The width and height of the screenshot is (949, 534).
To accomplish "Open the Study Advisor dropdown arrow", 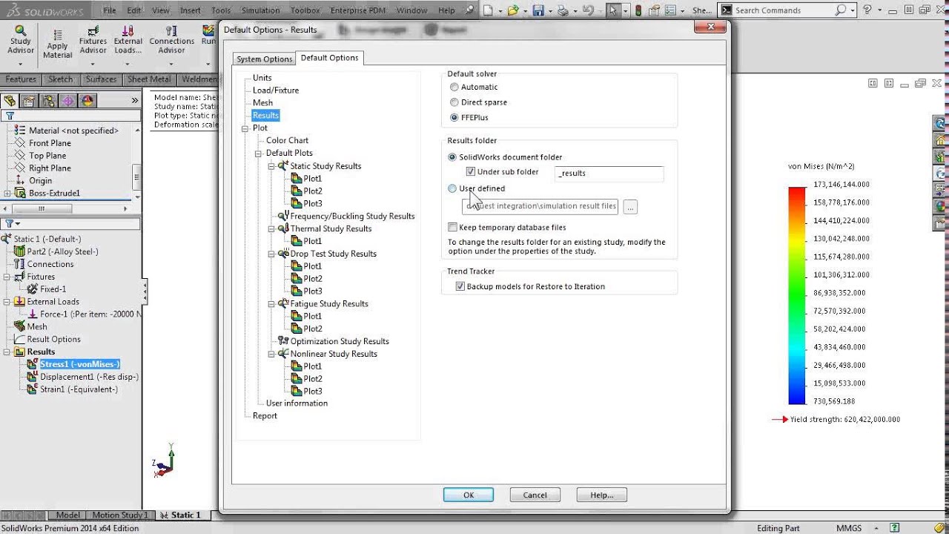I will [x=21, y=64].
